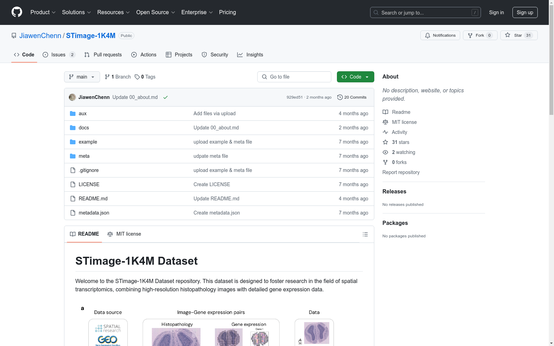Expand the Product menu

coord(43,12)
